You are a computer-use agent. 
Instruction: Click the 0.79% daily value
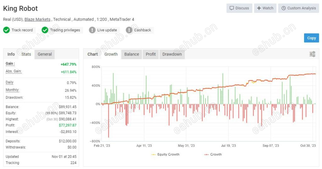pos(71,83)
